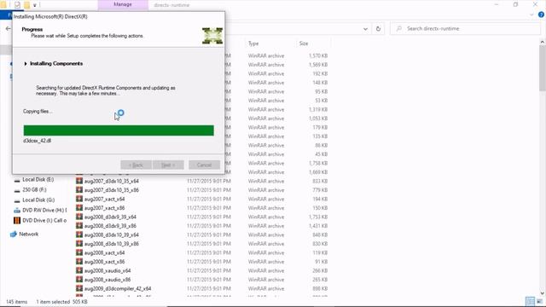Viewport: 546px width, 307px height.
Task: Select the 250 GB (F:) drive icon
Action: click(x=17, y=190)
